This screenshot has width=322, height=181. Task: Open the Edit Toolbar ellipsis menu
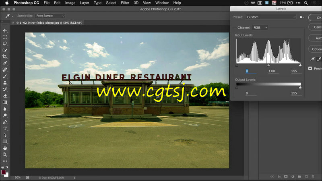(5, 161)
